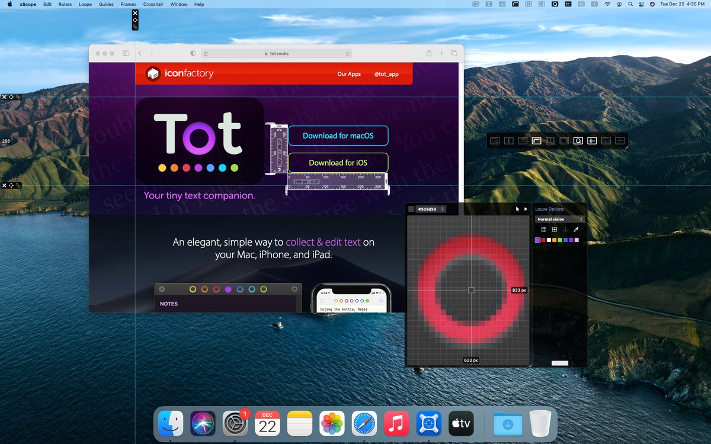Open the xScope menu
The height and width of the screenshot is (444, 711).
click(x=28, y=4)
